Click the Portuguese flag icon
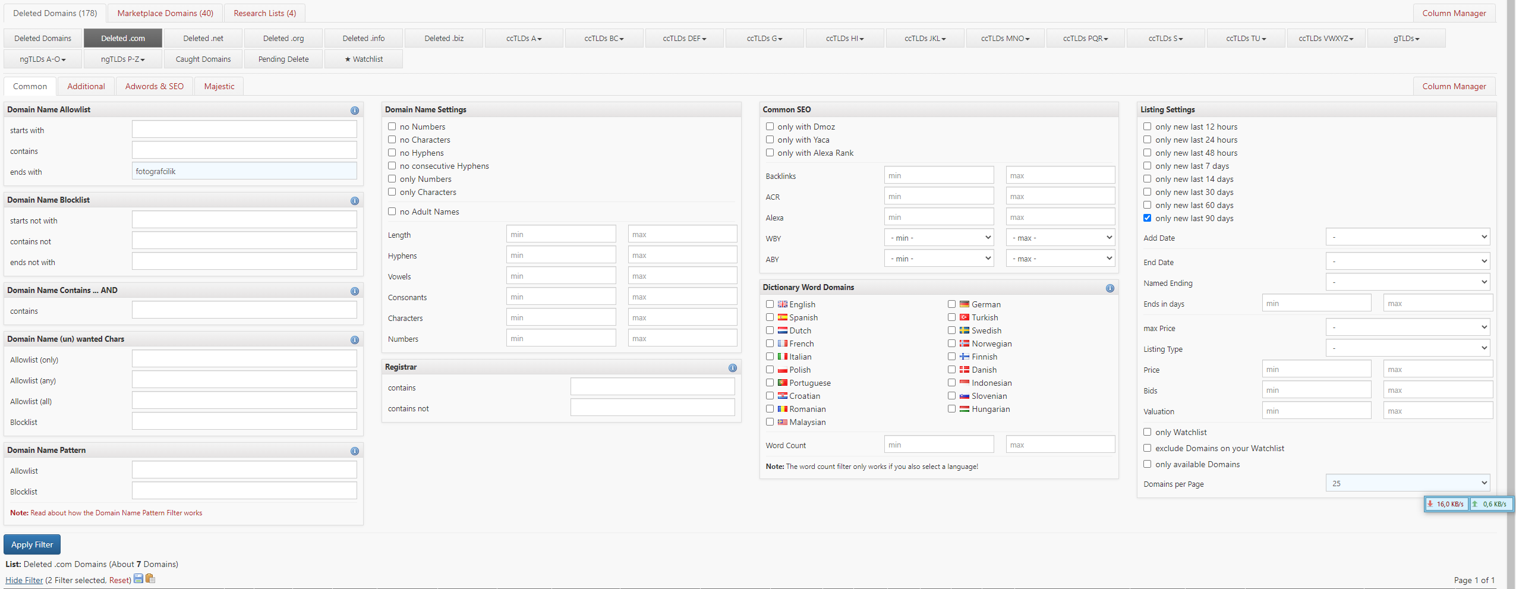This screenshot has width=1516, height=589. [783, 383]
